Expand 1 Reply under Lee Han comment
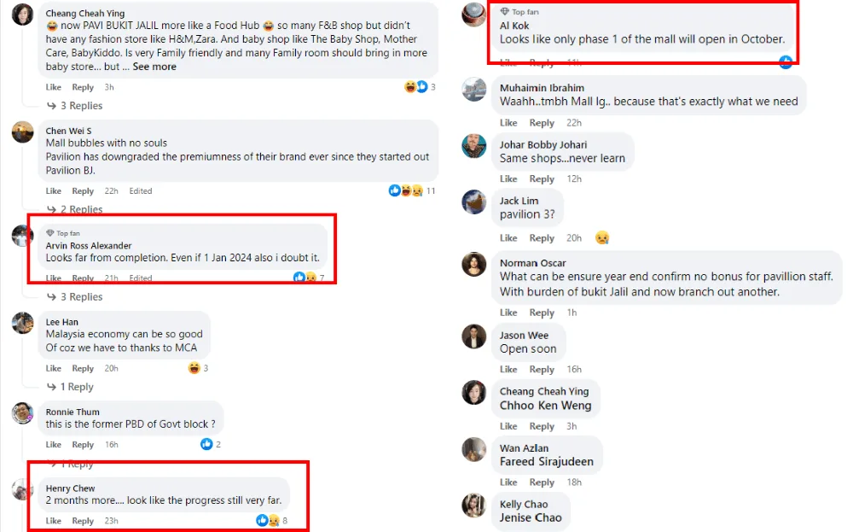The width and height of the screenshot is (853, 532). (x=77, y=387)
